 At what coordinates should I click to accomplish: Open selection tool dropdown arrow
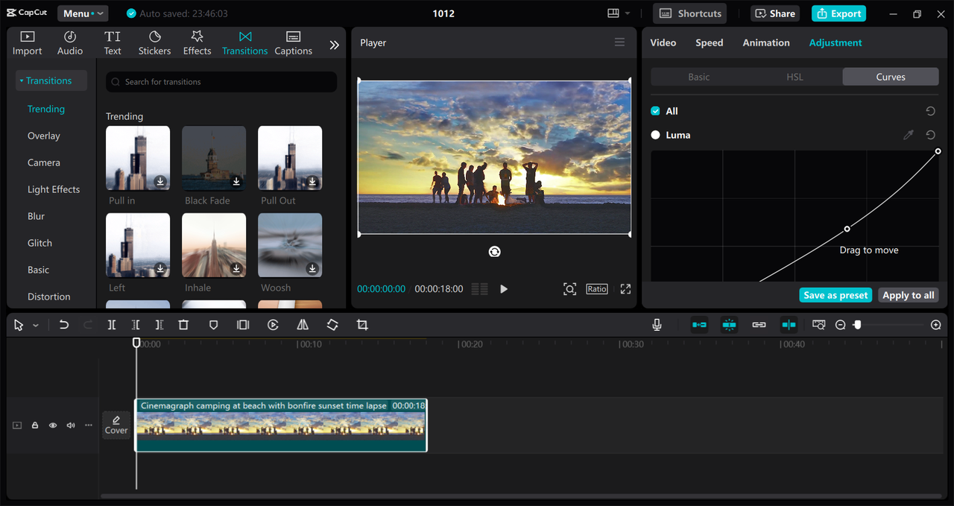click(36, 326)
